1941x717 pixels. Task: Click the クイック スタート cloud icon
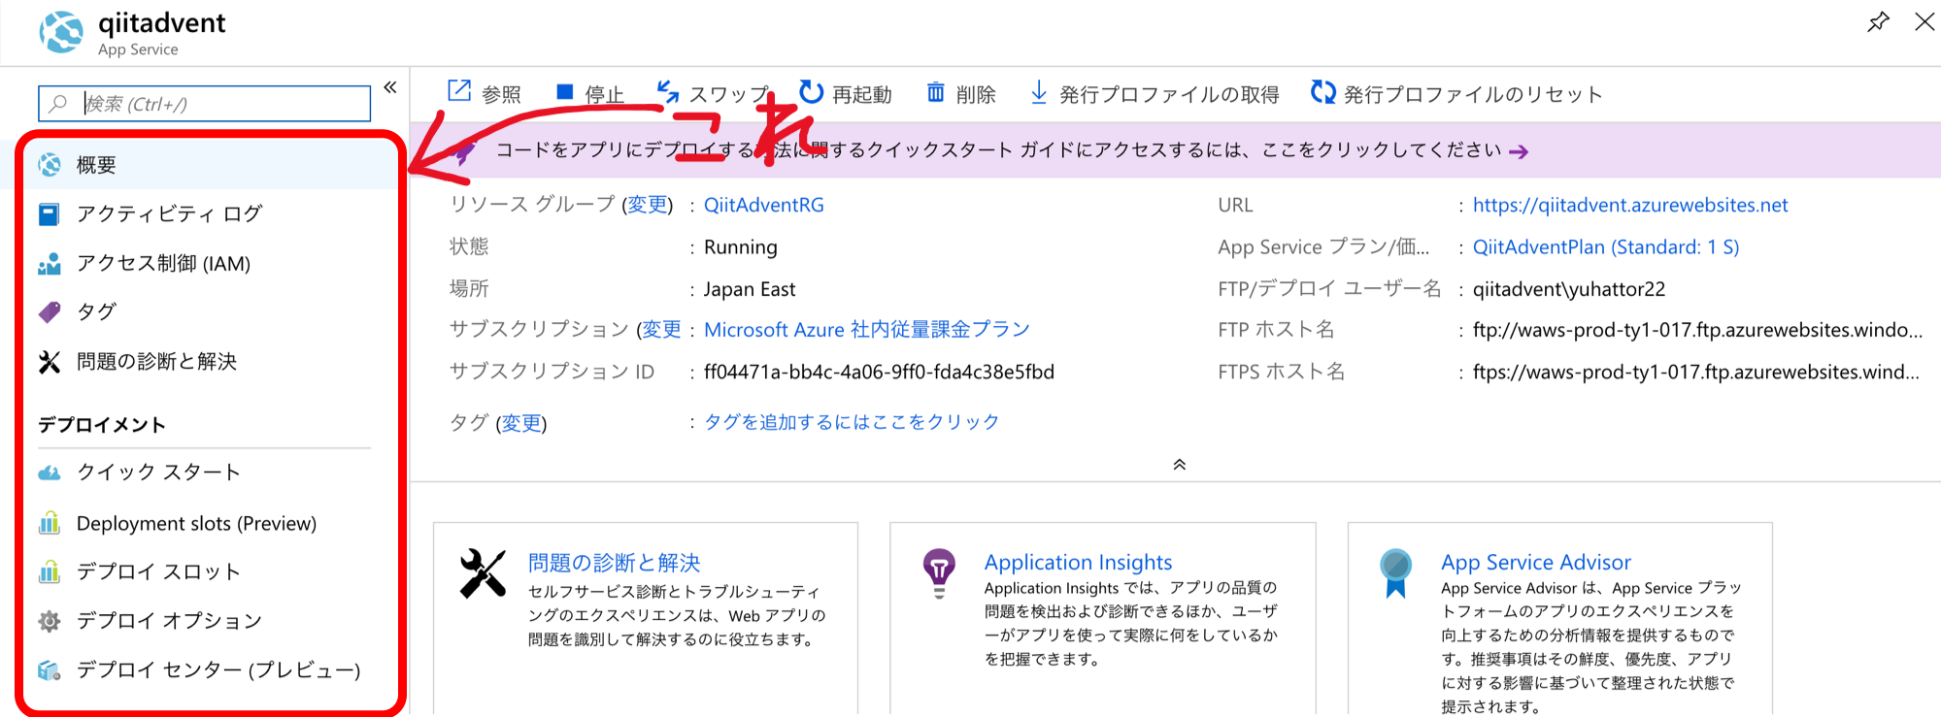pos(50,473)
